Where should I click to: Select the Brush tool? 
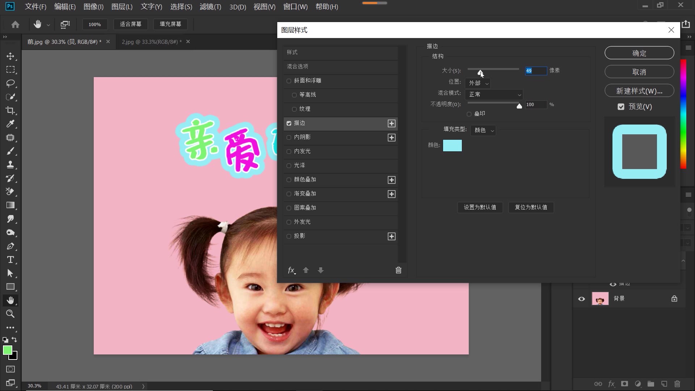click(x=10, y=151)
